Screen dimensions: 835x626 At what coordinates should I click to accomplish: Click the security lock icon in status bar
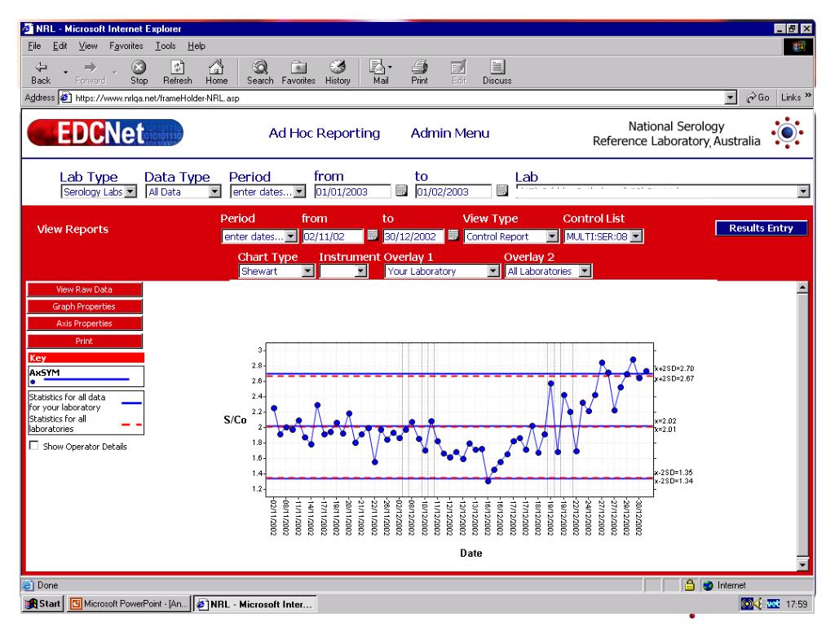tap(690, 585)
